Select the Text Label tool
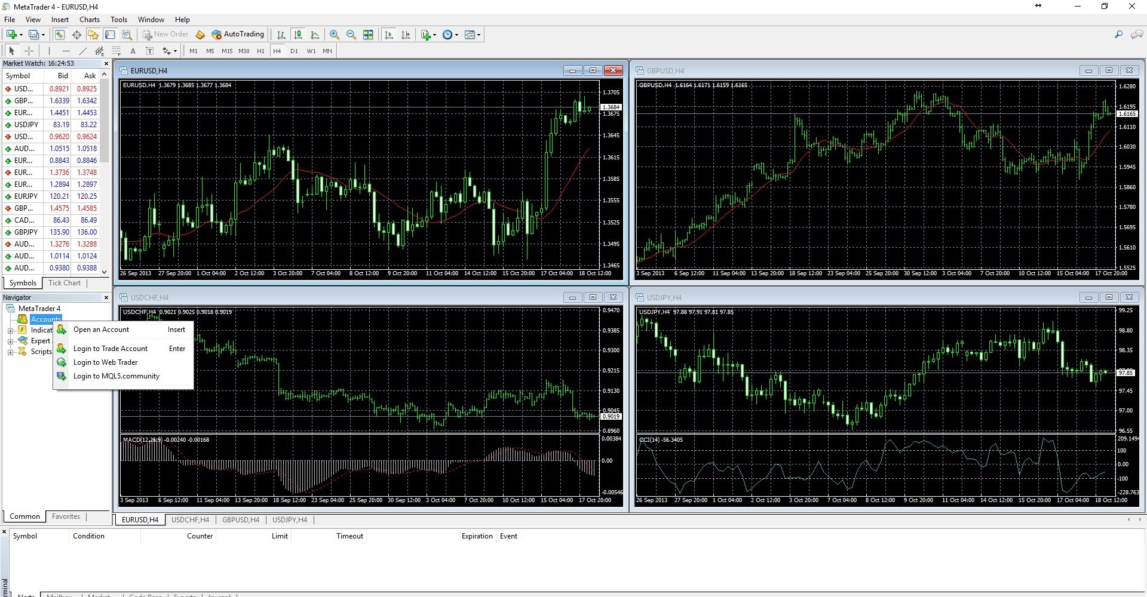Viewport: 1147px width, 597px height. coord(149,51)
